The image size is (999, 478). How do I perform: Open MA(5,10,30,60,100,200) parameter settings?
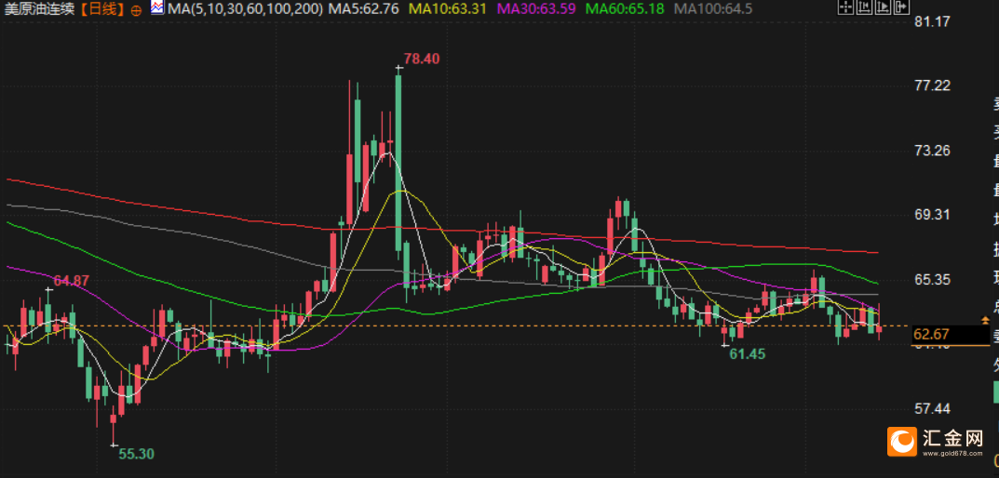[x=245, y=9]
